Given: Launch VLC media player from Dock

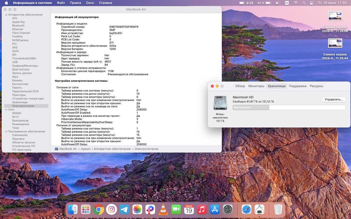Looking at the screenshot, I should coord(163,210).
